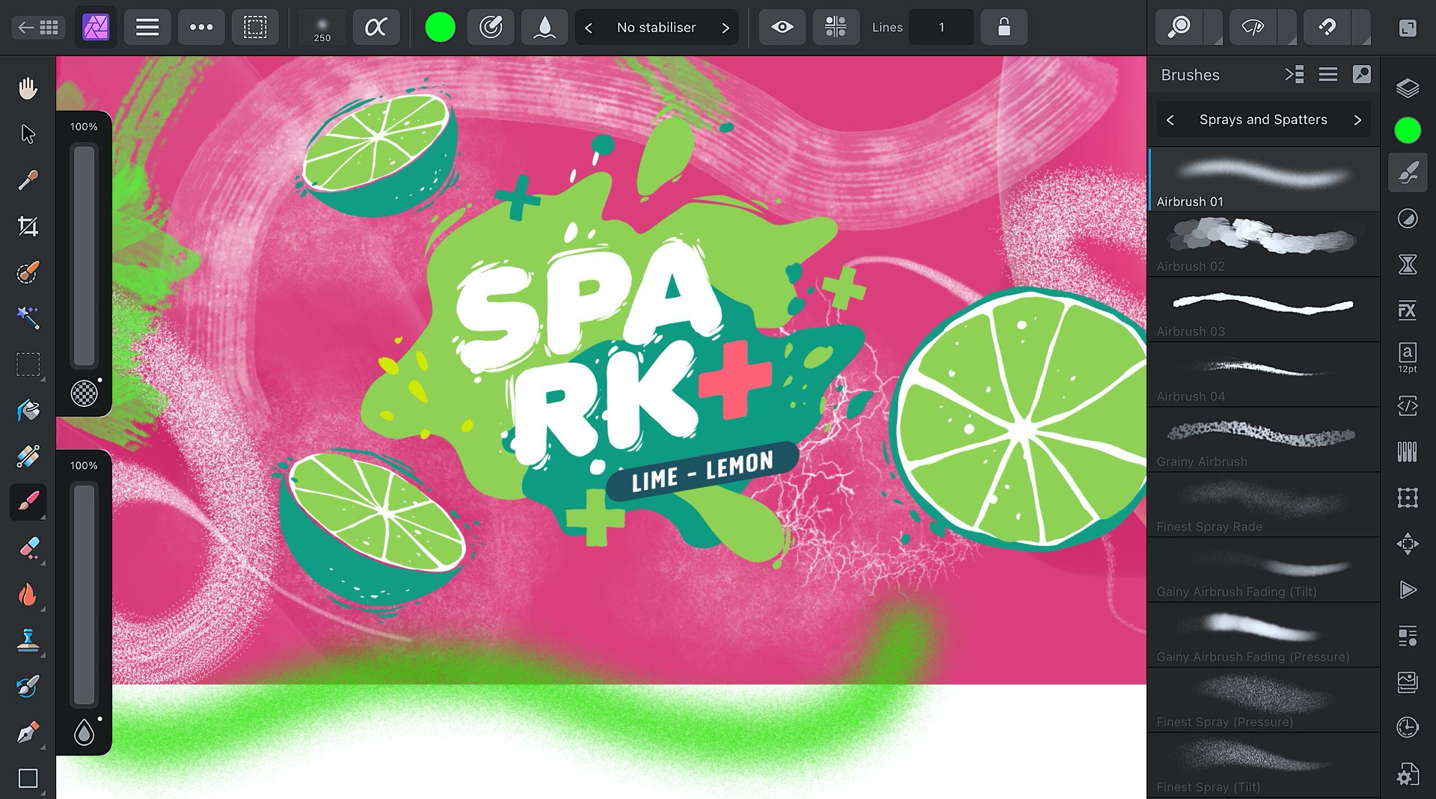The height and width of the screenshot is (799, 1436).
Task: Go to next stabiliser mode arrow
Action: tap(725, 28)
